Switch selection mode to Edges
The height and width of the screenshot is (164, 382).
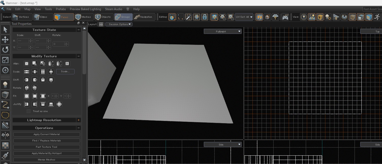point(43,17)
